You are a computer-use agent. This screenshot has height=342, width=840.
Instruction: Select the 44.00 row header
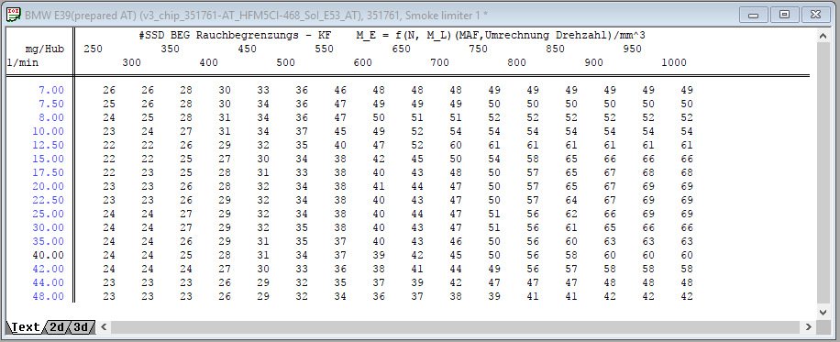48,282
